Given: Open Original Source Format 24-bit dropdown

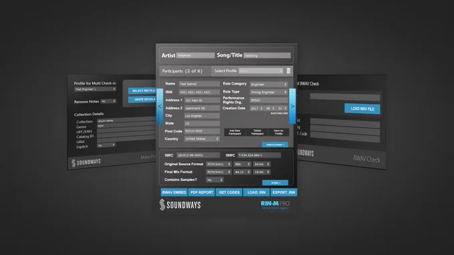Looking at the screenshot, I should point(262,164).
